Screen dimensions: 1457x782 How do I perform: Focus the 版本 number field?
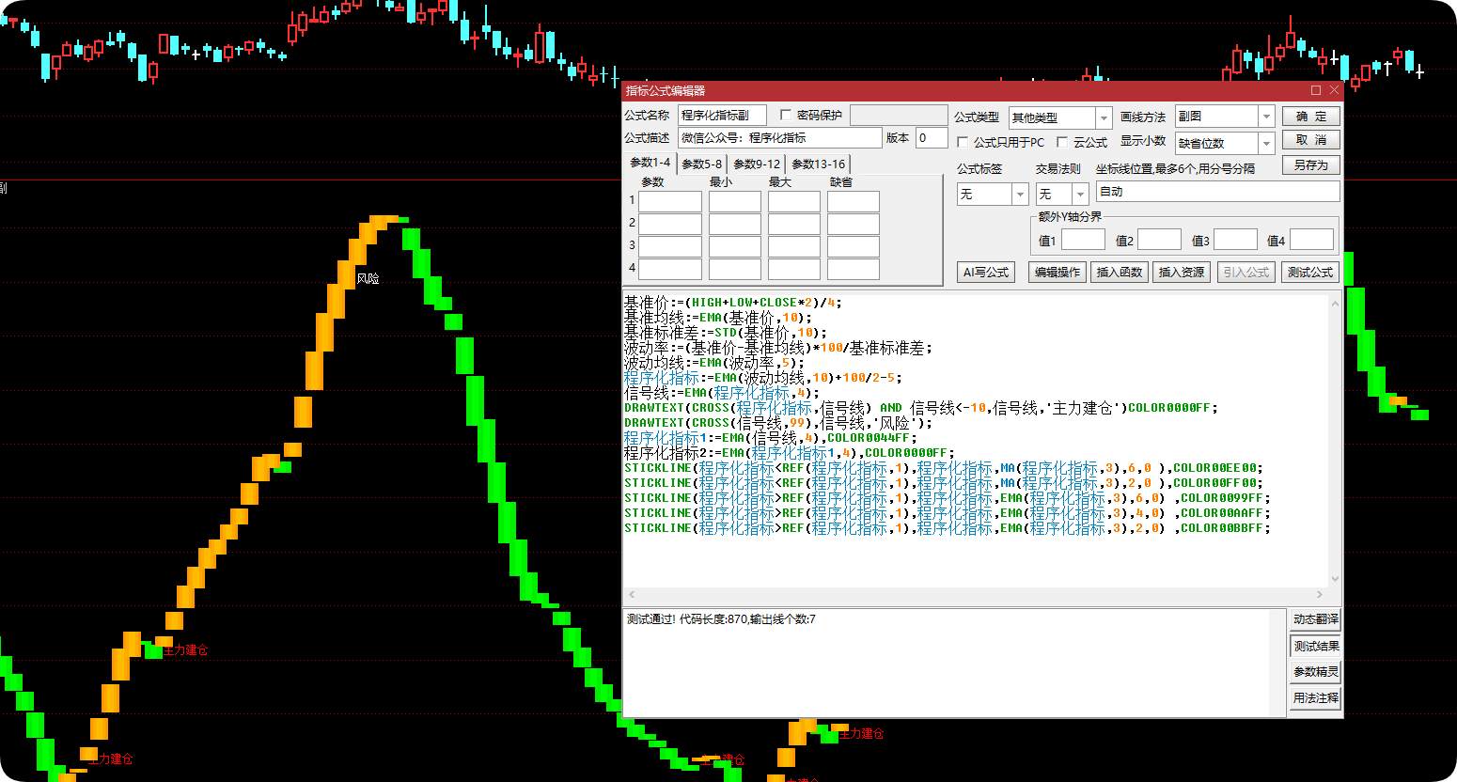[932, 138]
